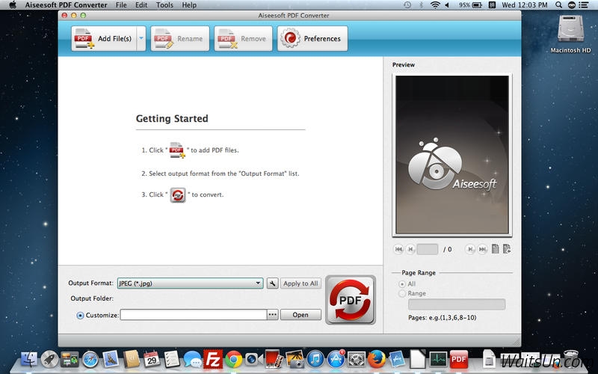Open Firefox icon in dock
Screen dimensions: 598x374
pos(377,360)
